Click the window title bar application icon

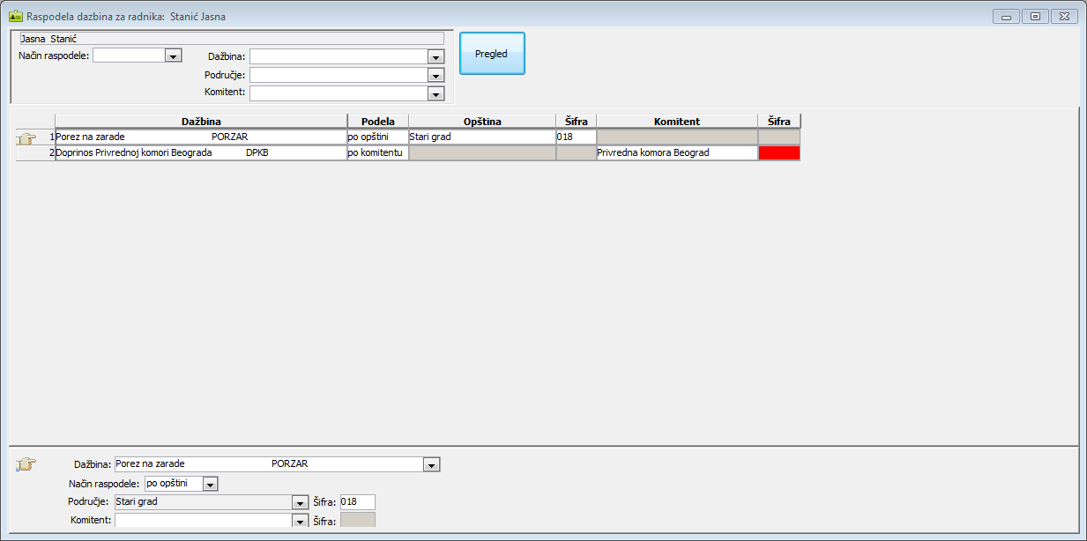15,16
